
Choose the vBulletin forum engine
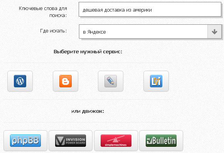(161, 141)
